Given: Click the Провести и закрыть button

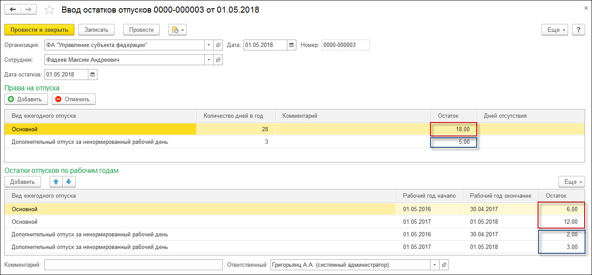Looking at the screenshot, I should pyautogui.click(x=39, y=30).
